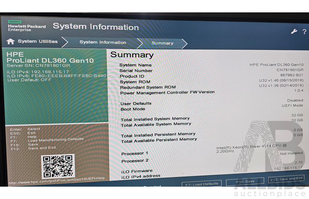The height and width of the screenshot is (199, 309).
Task: Click the value 867962-B21
Action: pos(291,75)
